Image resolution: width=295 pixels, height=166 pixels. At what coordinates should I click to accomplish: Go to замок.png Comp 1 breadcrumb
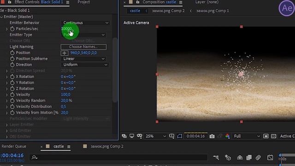pos(212,11)
